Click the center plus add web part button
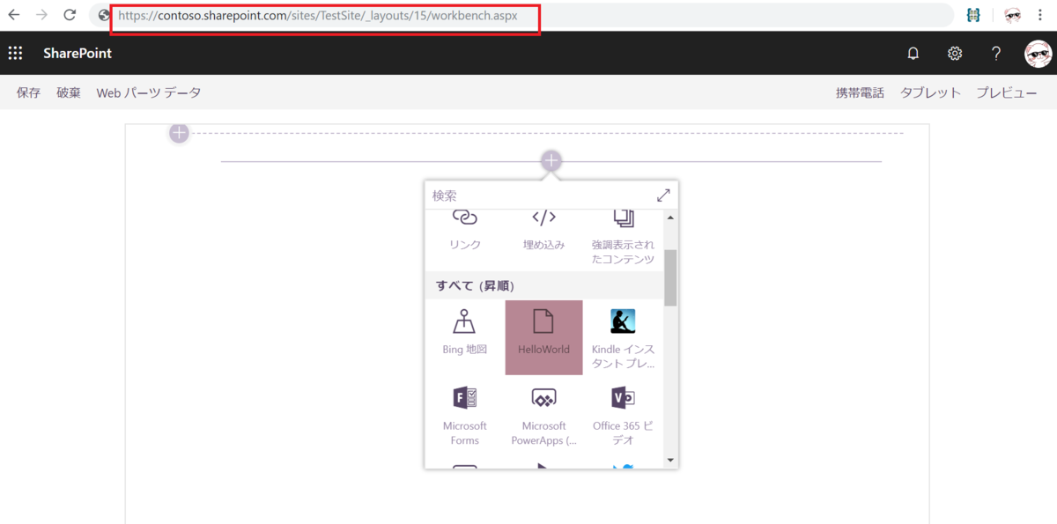The width and height of the screenshot is (1057, 524). (551, 161)
